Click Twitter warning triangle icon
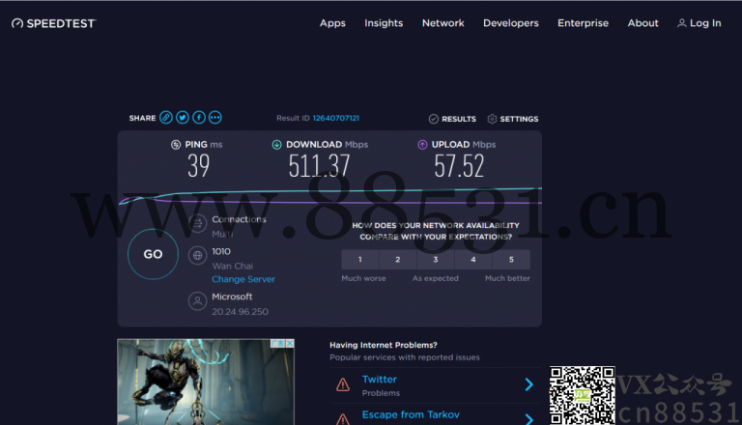 pyautogui.click(x=343, y=384)
